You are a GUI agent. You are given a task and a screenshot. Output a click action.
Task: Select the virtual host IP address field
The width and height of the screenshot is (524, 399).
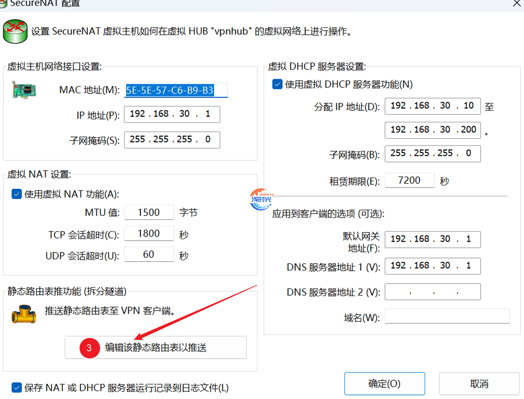click(172, 114)
